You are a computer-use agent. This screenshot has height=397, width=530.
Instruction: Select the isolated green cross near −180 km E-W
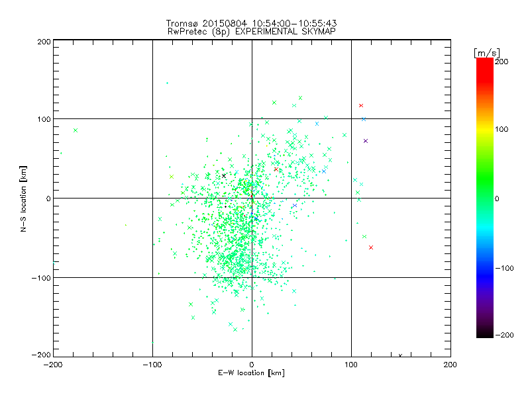76,130
